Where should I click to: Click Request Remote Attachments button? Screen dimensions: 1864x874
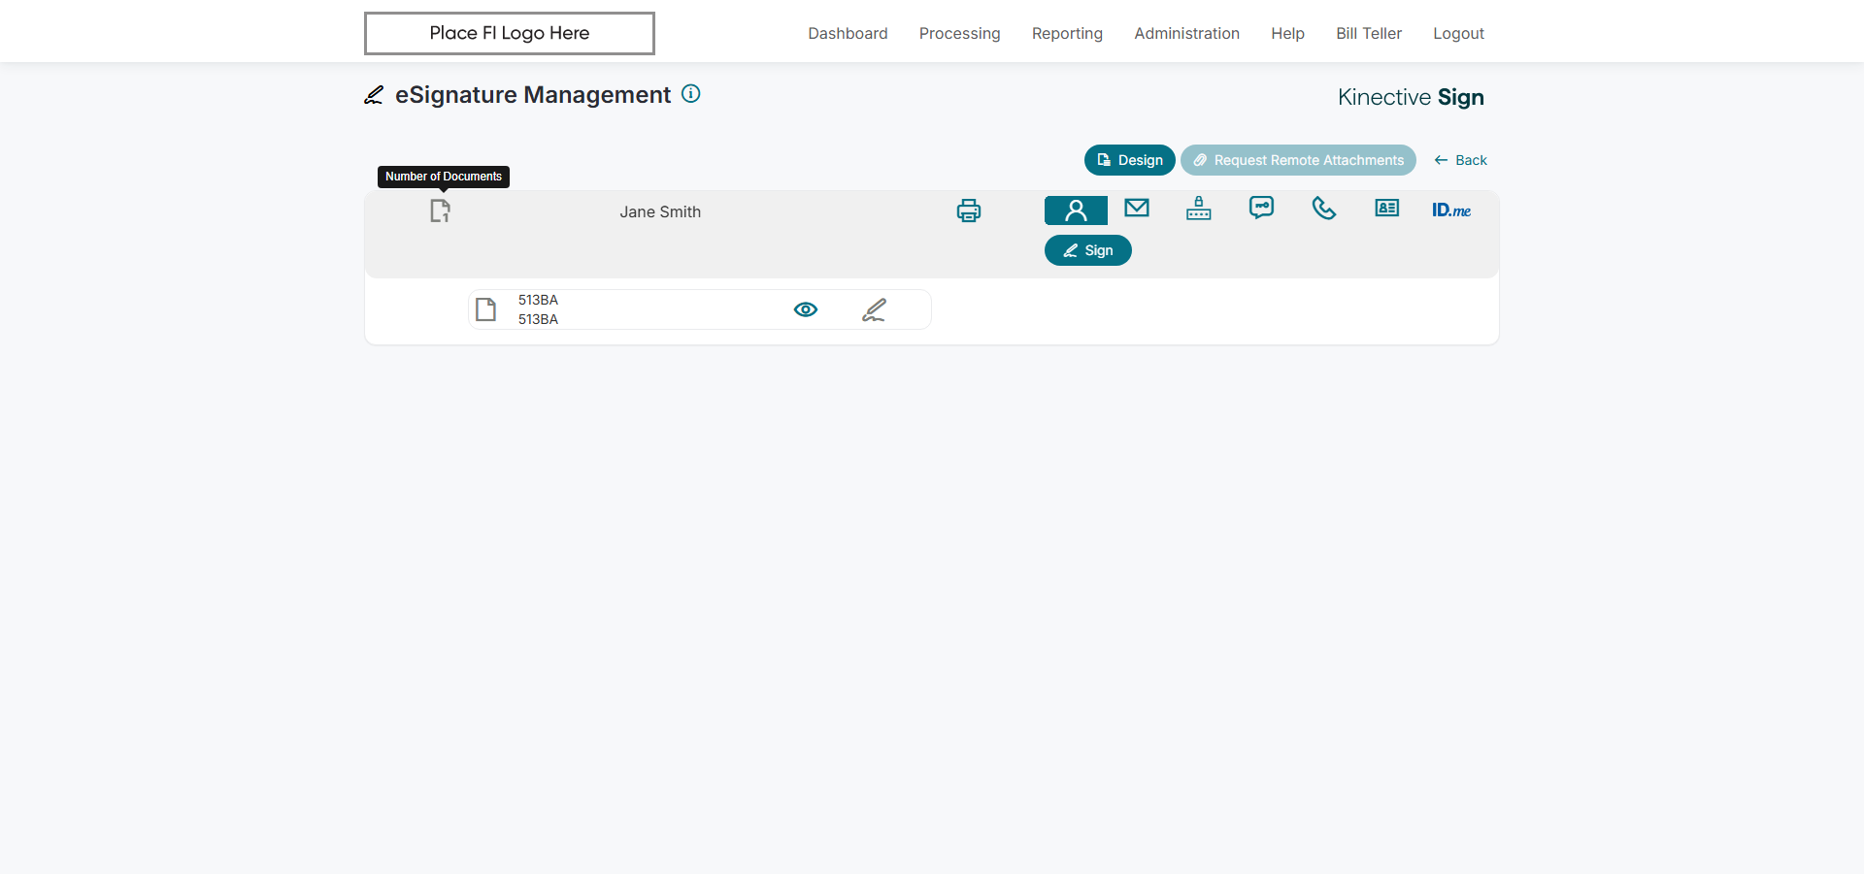1298,160
